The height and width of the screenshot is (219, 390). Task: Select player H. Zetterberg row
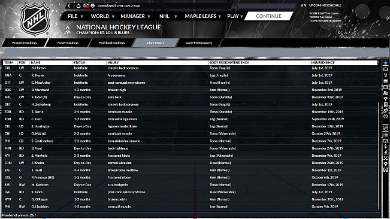[191, 105]
